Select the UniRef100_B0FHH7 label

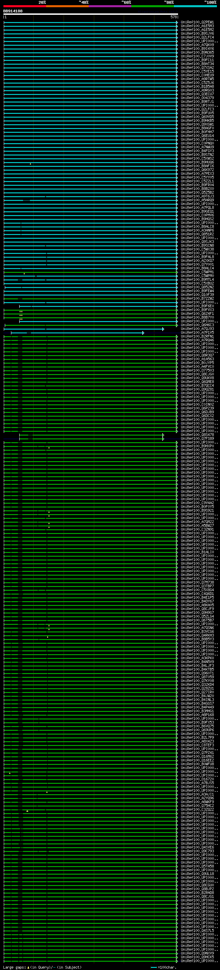point(197,132)
